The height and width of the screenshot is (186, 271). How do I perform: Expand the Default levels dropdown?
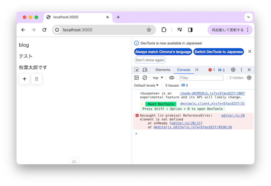[x=146, y=85]
